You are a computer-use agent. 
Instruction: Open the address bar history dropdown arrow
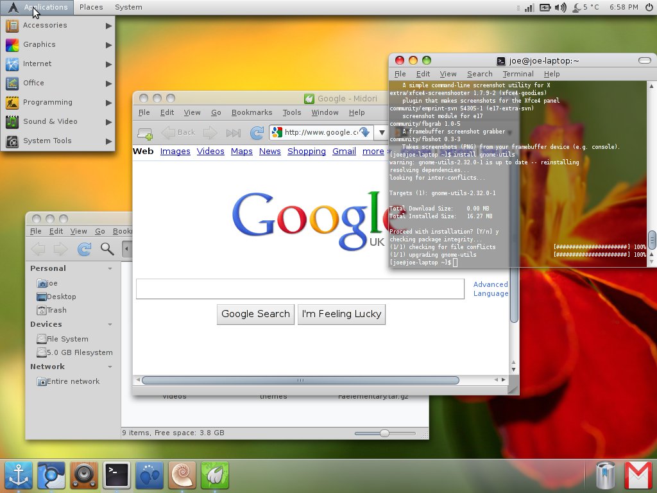tap(382, 133)
